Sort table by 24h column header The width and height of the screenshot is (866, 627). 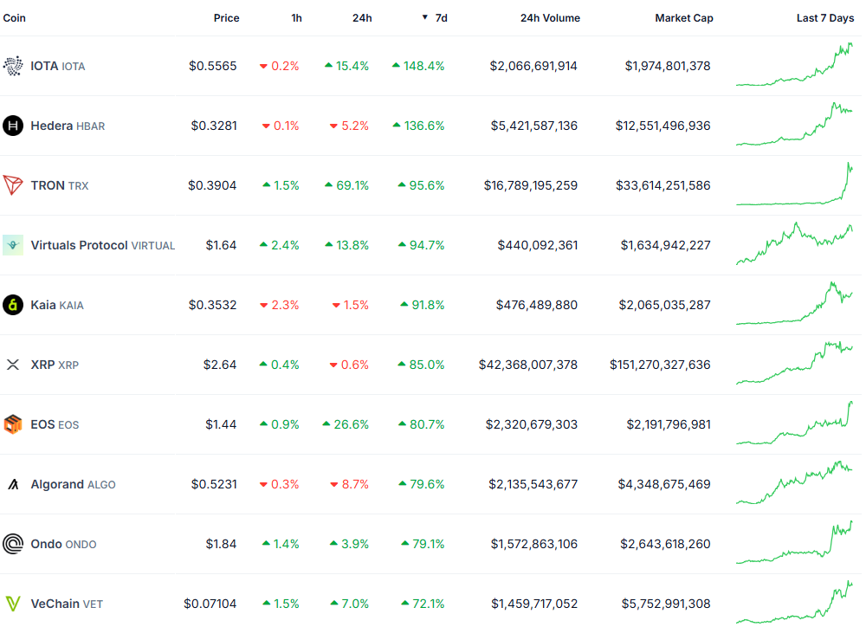point(362,17)
